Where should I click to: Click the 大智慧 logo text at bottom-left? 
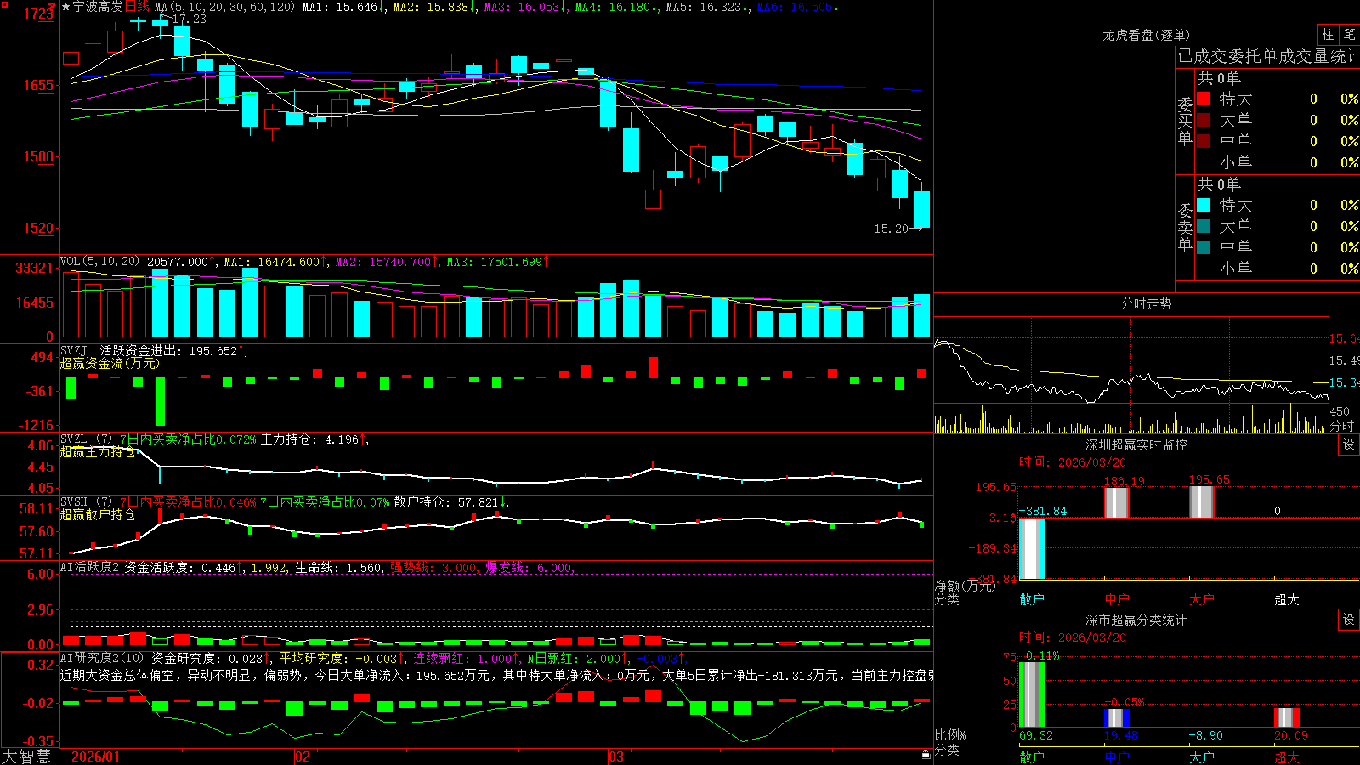click(x=26, y=756)
